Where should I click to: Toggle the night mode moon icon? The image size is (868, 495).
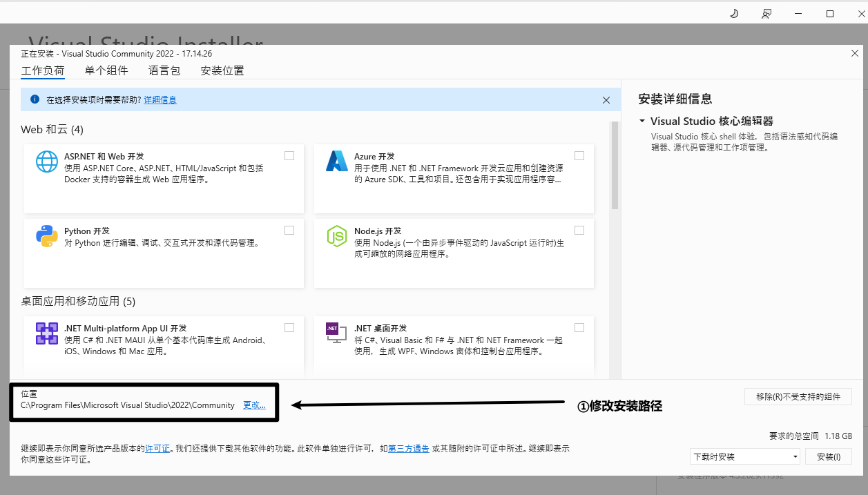pyautogui.click(x=734, y=13)
